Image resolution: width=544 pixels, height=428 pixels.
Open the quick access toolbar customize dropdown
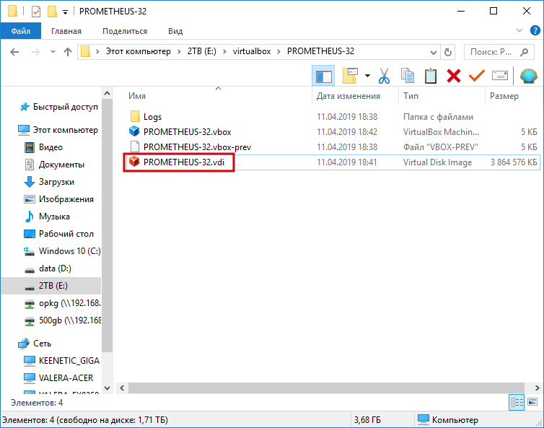pyautogui.click(x=65, y=12)
